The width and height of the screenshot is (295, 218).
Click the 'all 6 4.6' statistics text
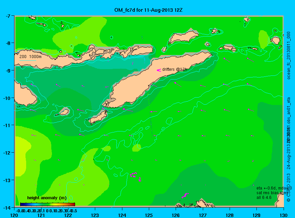click(x=264, y=198)
